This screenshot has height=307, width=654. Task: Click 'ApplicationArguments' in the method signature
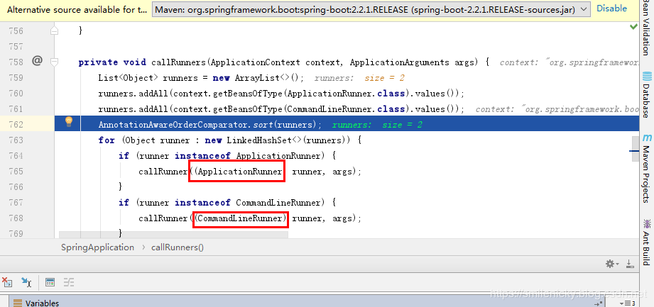401,62
